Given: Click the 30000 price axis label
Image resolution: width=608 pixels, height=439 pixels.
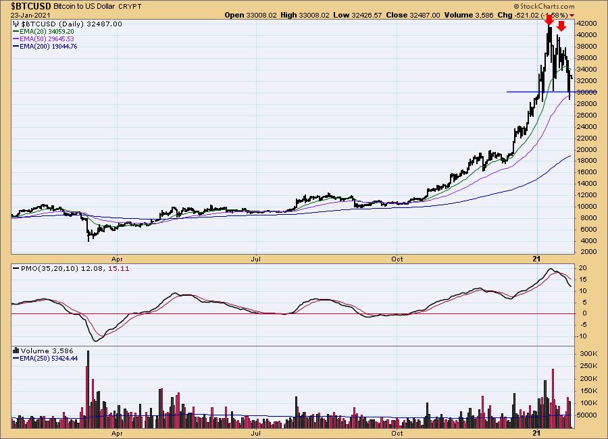Looking at the screenshot, I should [x=587, y=93].
